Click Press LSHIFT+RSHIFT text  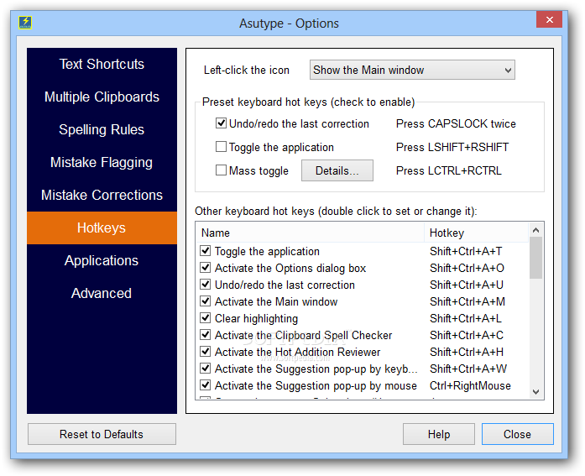click(x=452, y=147)
